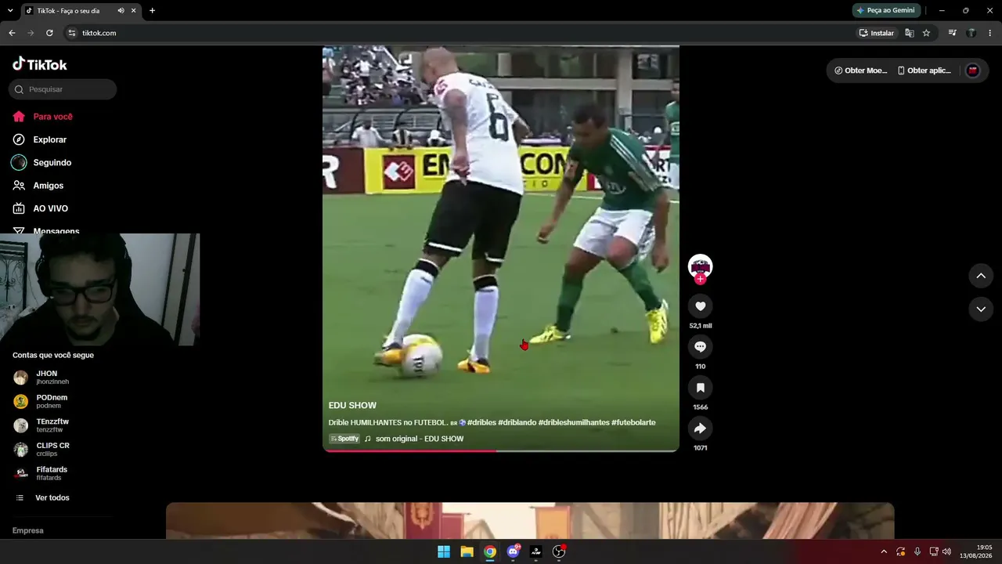The height and width of the screenshot is (564, 1002).
Task: Share the video with the arrow icon
Action: point(700,428)
